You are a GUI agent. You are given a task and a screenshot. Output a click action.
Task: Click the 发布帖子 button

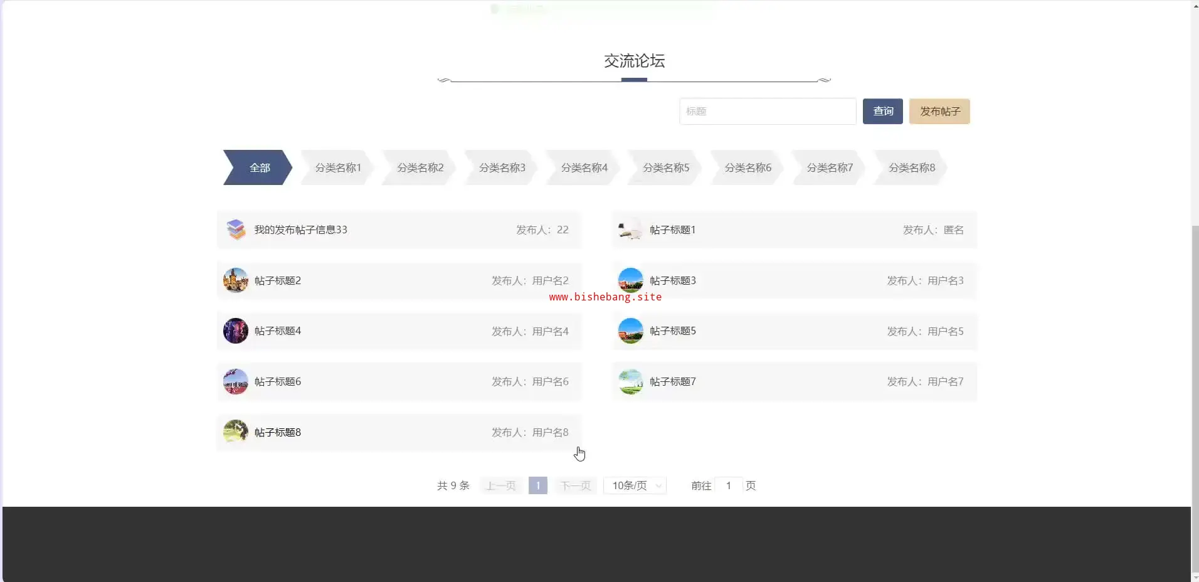[x=939, y=111]
